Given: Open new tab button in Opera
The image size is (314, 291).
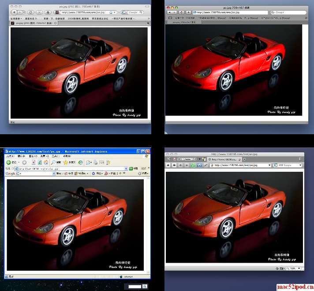Looking at the screenshot, I should click(x=244, y=159).
